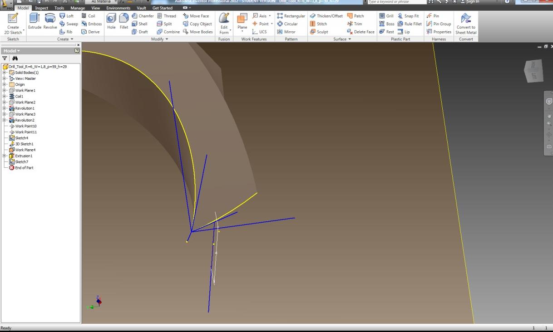Click the Trim surface tool
The image size is (553, 332).
pyautogui.click(x=355, y=24)
